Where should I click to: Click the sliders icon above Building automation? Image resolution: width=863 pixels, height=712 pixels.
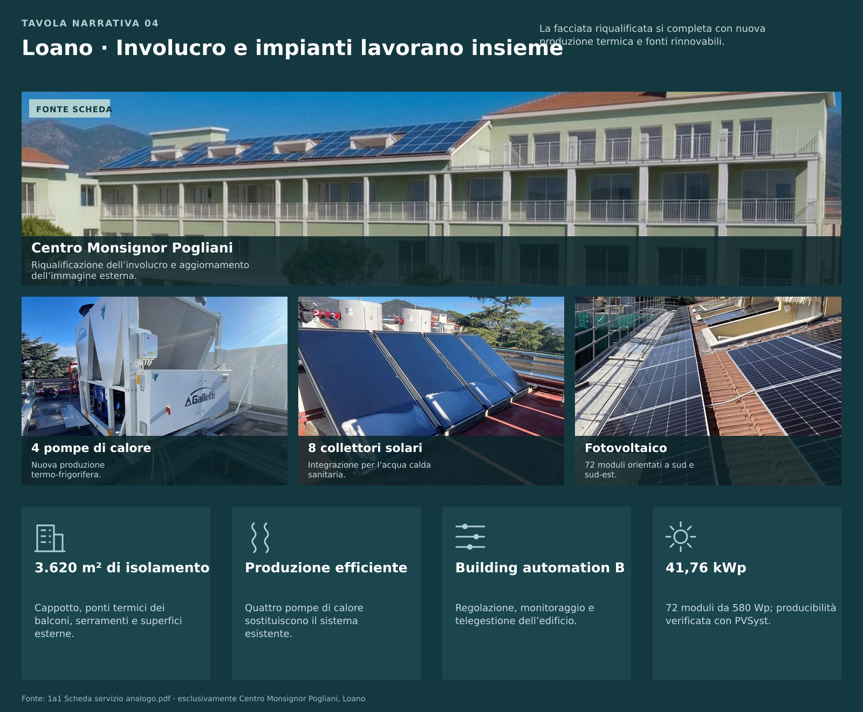(470, 537)
